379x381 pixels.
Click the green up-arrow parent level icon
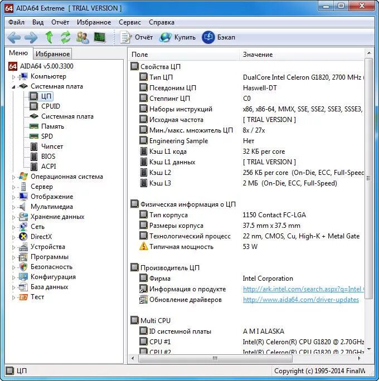pyautogui.click(x=49, y=37)
